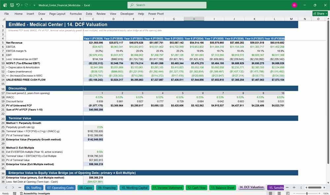Switch to the 08. Capex sheet

86,188
